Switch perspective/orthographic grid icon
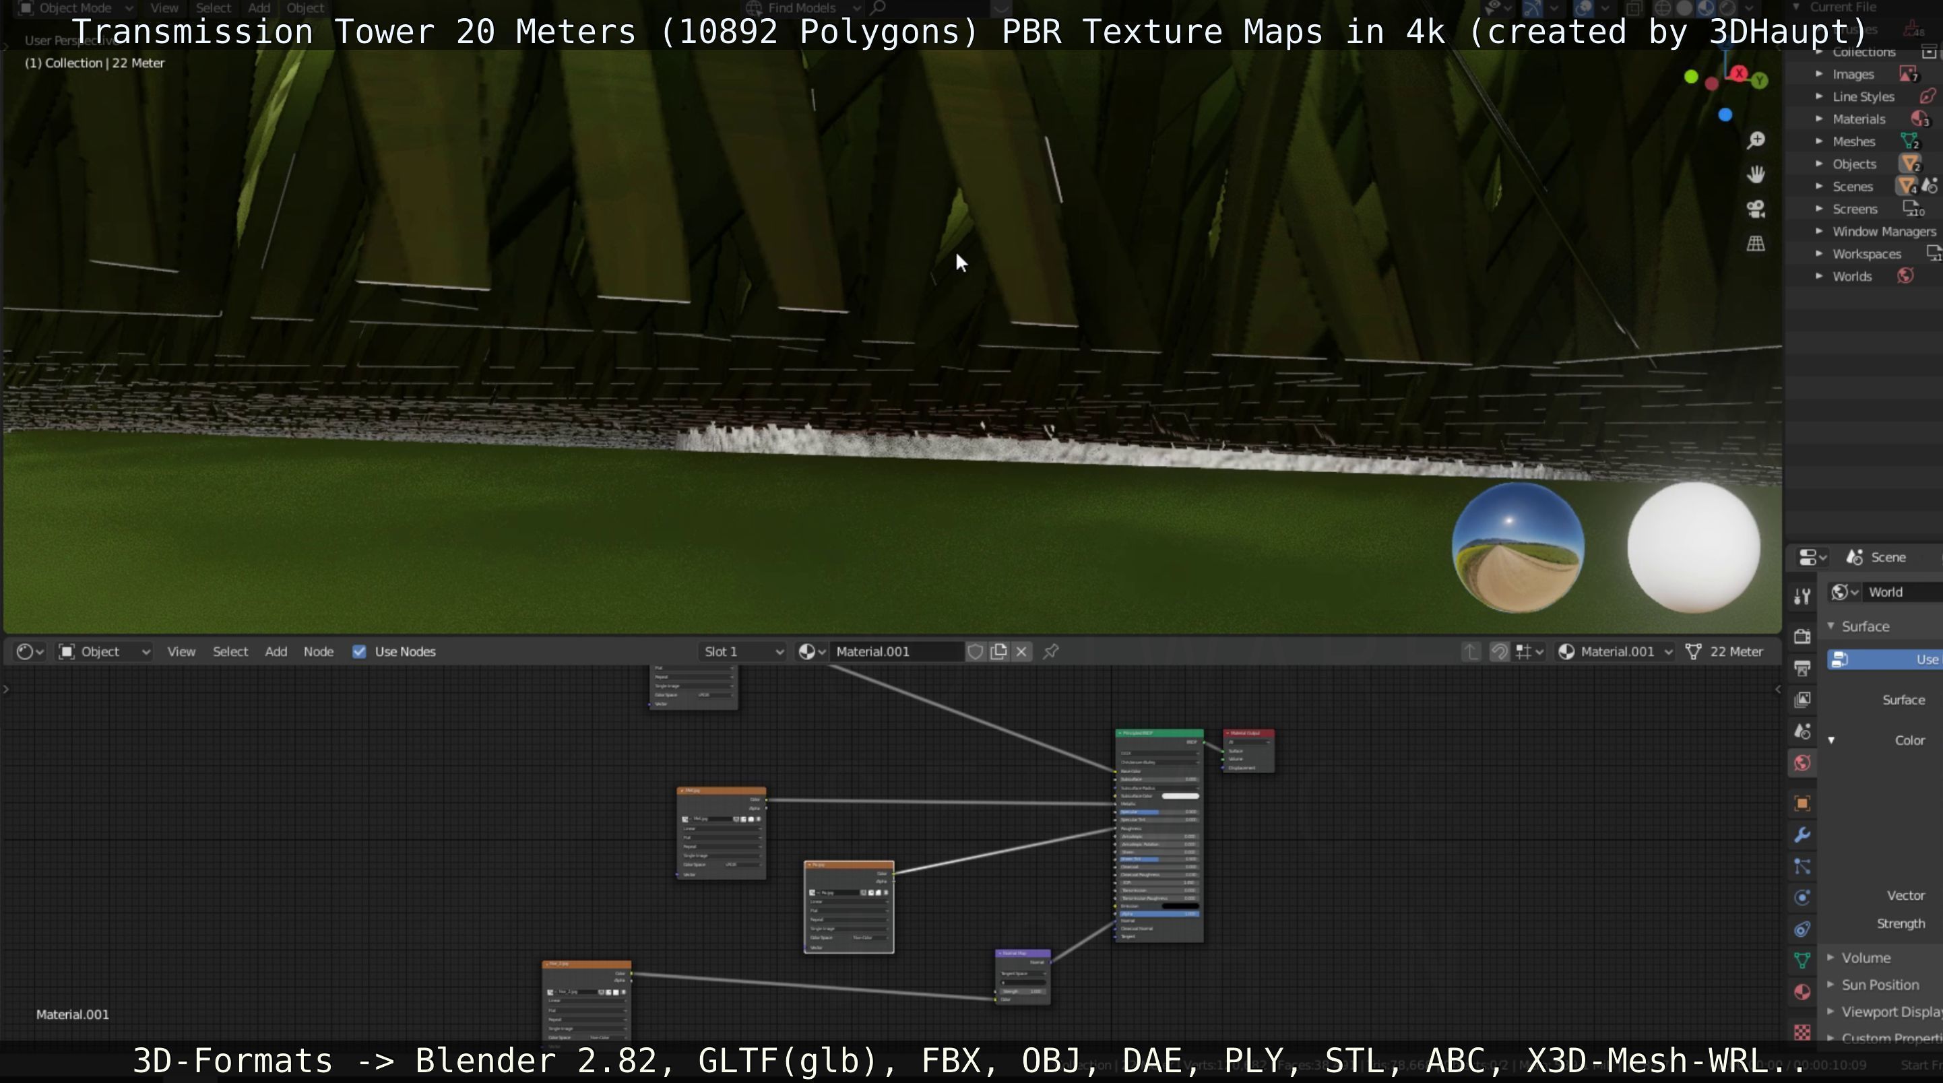1943x1083 pixels. click(x=1756, y=244)
